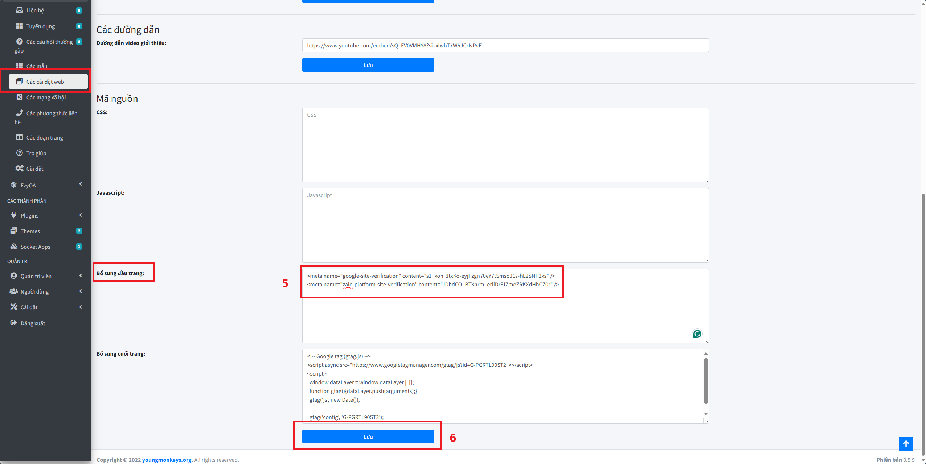Click the Socket Apps cubes icon

click(x=14, y=246)
